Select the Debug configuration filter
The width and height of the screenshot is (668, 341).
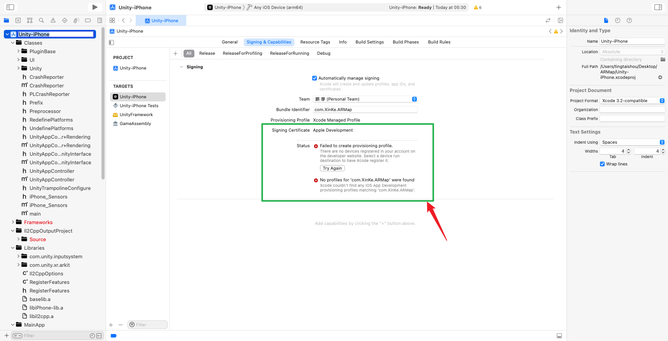coord(324,53)
